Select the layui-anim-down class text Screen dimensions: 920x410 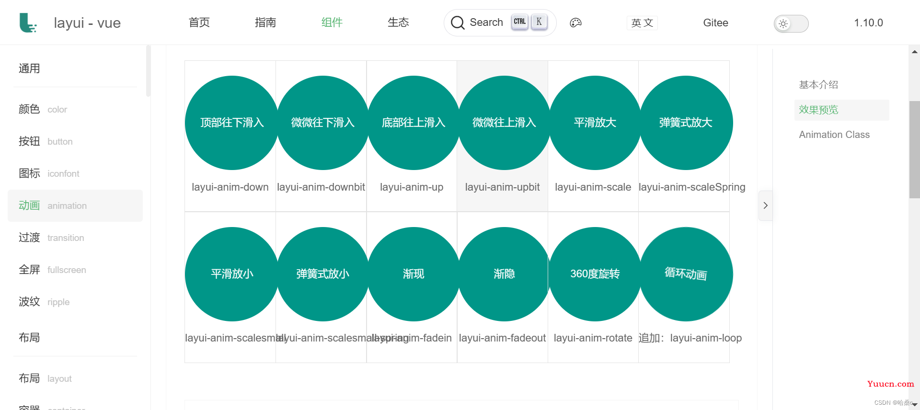(230, 187)
